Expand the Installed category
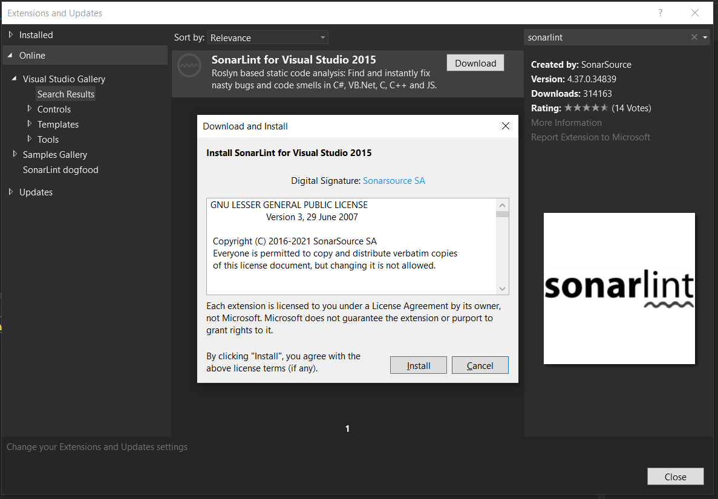 point(10,35)
